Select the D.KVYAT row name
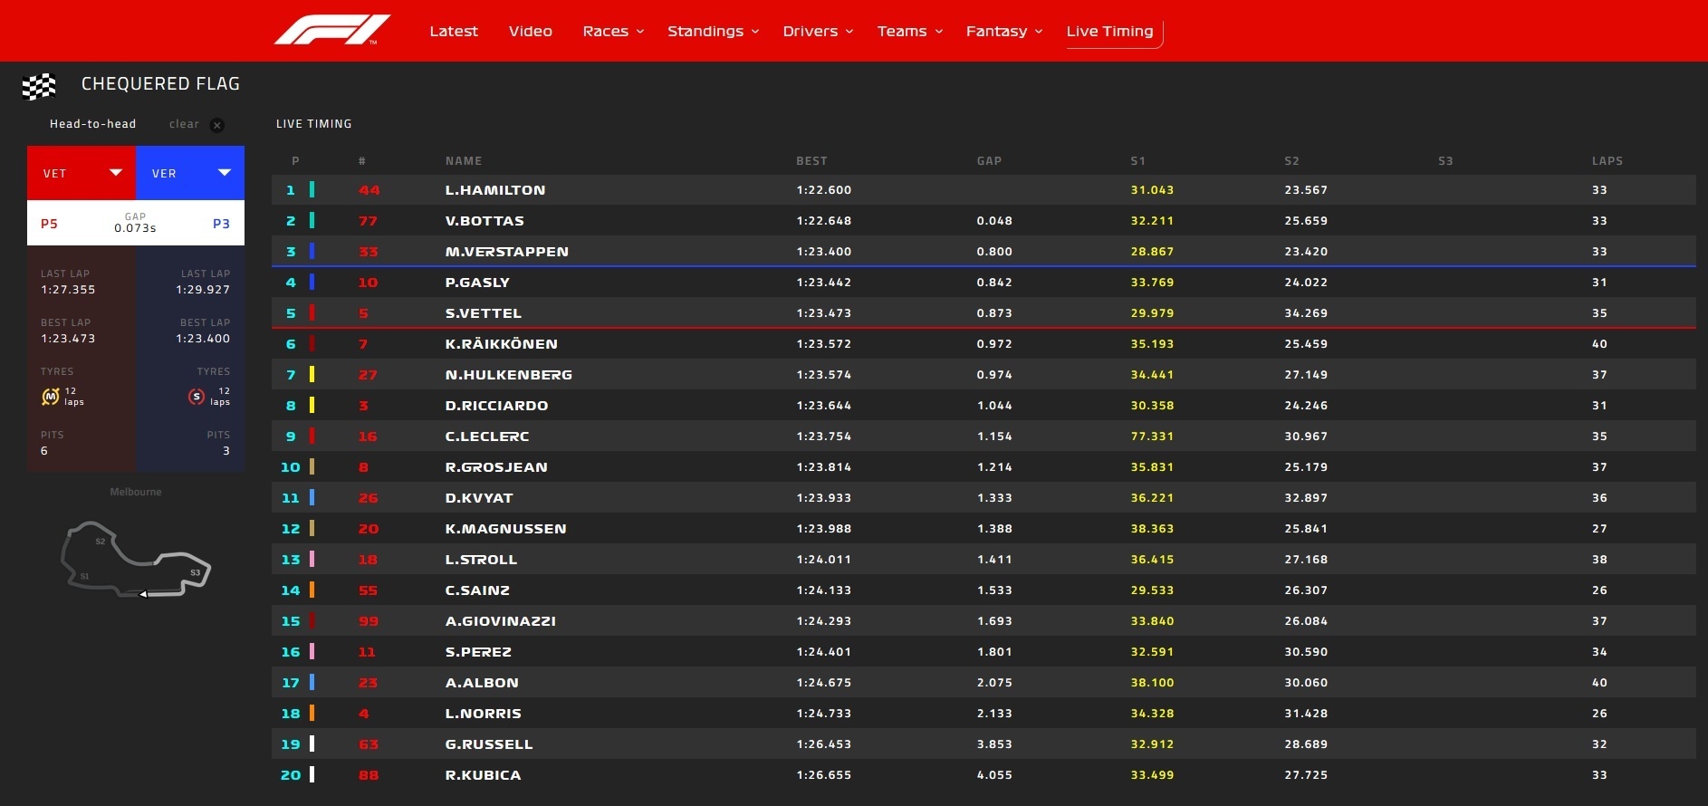Image resolution: width=1708 pixels, height=806 pixels. tap(479, 498)
